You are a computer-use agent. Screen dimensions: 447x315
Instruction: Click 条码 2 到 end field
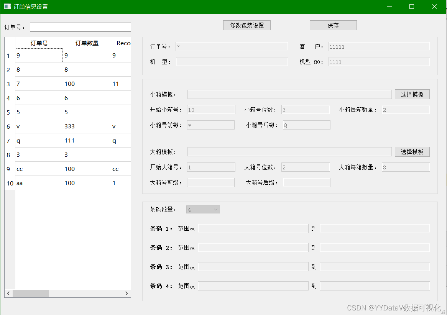pyautogui.click(x=375, y=248)
